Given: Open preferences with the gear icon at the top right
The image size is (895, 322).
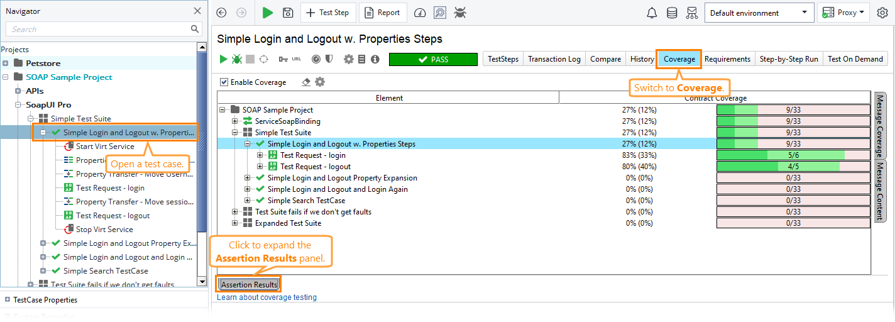Looking at the screenshot, I should tap(882, 13).
